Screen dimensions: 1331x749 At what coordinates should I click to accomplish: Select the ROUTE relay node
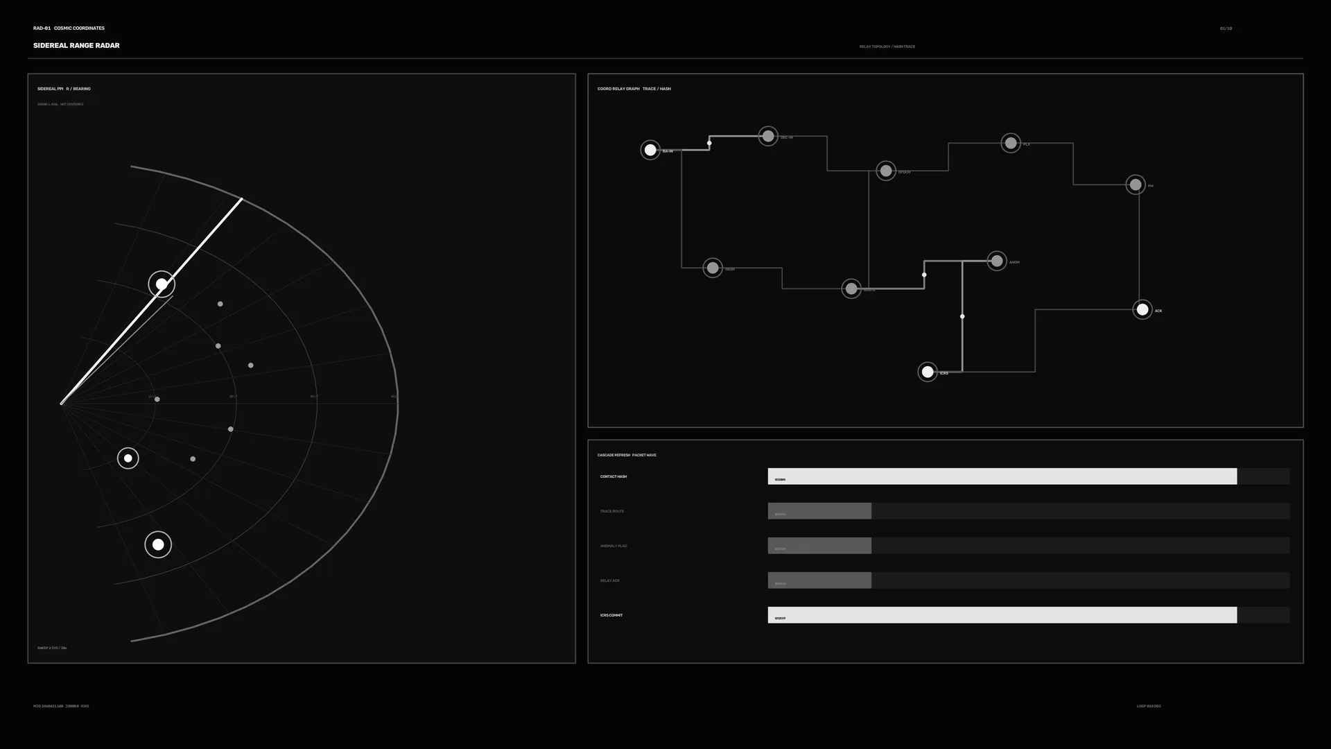click(851, 289)
